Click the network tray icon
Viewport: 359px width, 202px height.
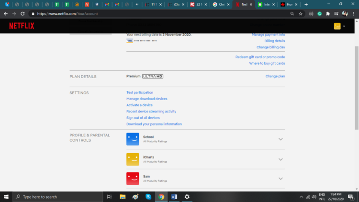308,197
